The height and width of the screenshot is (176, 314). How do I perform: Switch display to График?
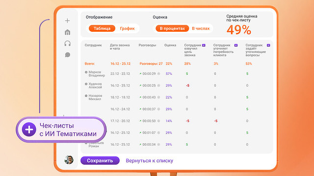pos(127,28)
